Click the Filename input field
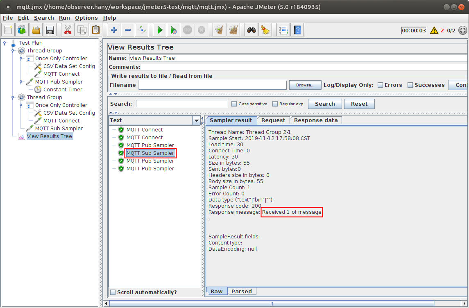Screen dimensions: 469x308 [212, 85]
